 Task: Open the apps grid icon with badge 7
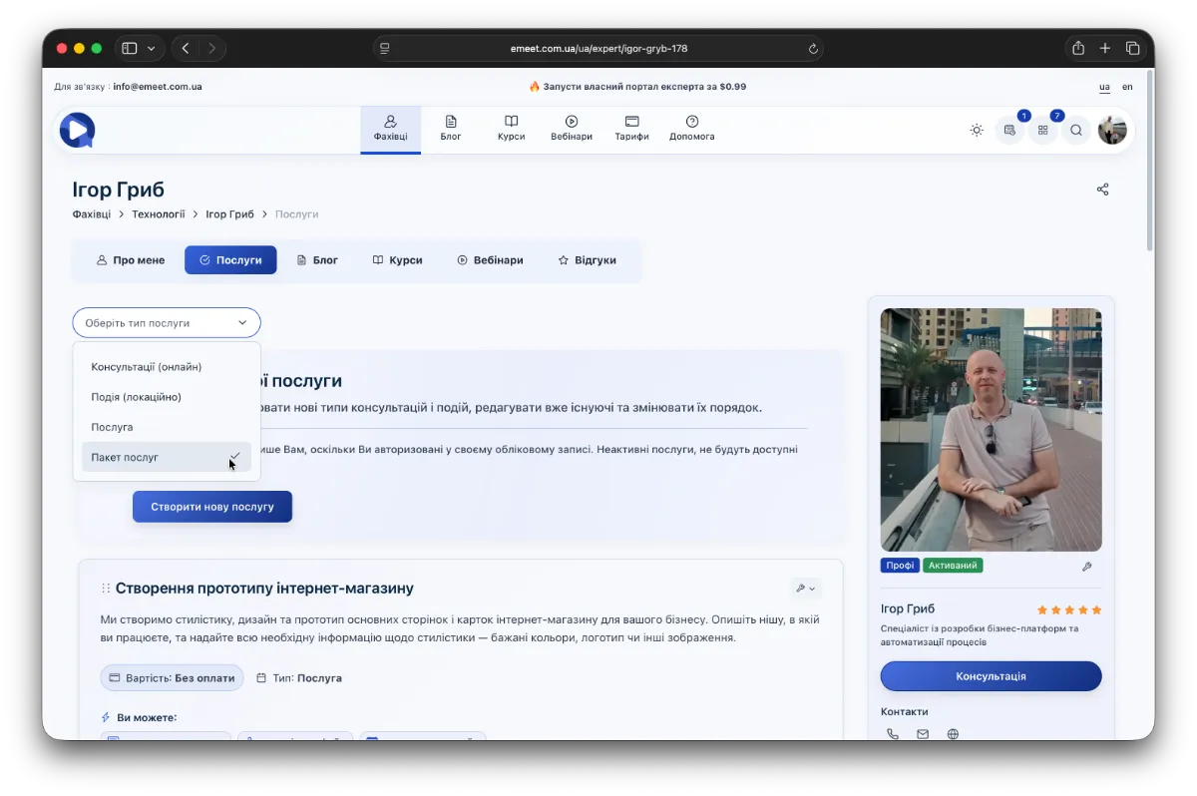click(x=1043, y=130)
